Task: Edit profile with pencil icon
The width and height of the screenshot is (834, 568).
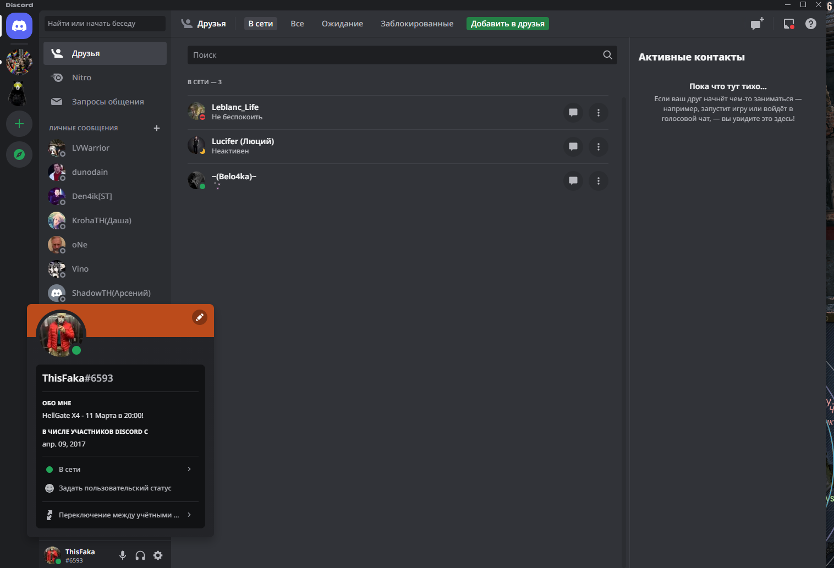Action: [200, 317]
